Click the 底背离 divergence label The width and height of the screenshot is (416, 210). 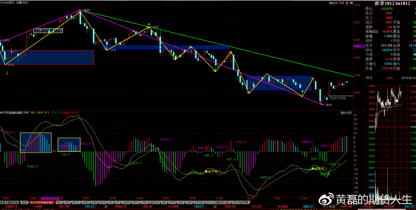pyautogui.click(x=325, y=174)
